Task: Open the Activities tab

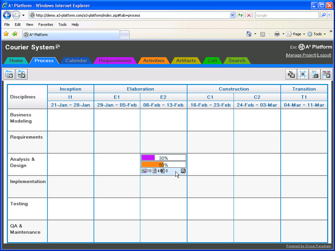Action: pos(153,61)
